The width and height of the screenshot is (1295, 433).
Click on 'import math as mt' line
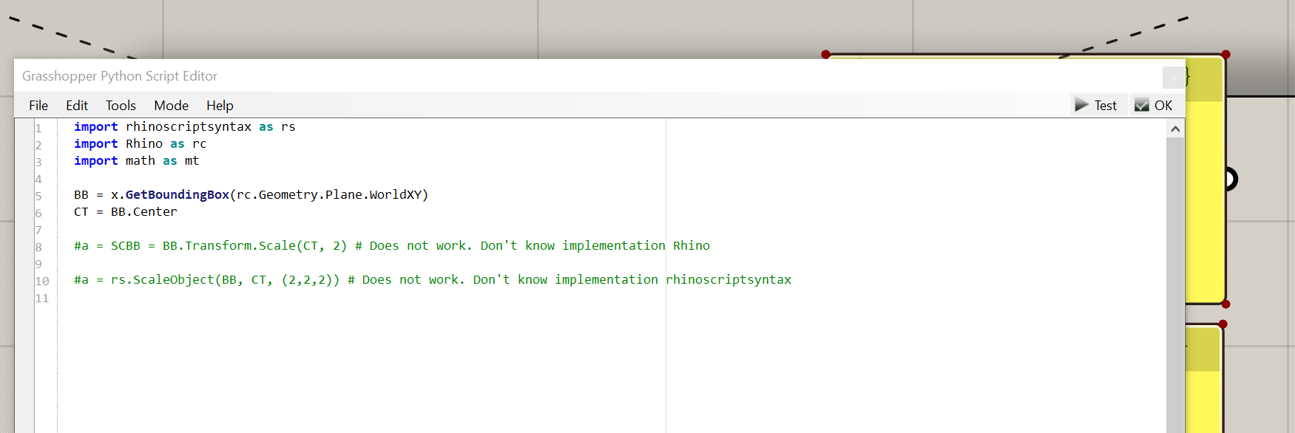point(137,161)
